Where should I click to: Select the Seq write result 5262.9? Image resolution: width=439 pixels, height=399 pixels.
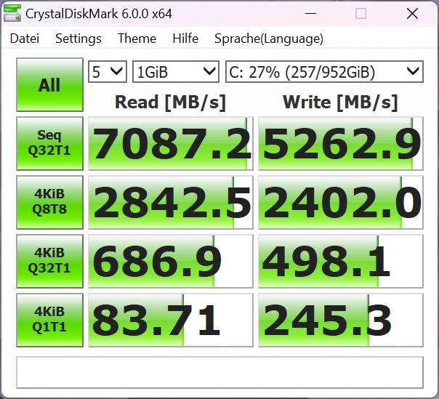340,143
